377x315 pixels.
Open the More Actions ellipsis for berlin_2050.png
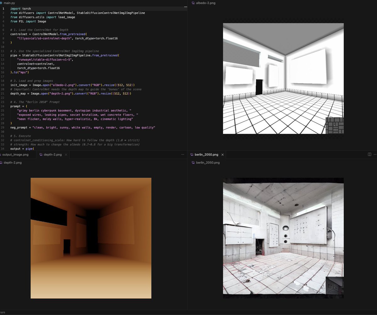point(375,155)
